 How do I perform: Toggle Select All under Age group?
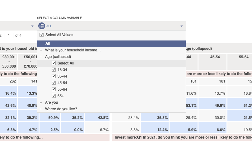pyautogui.click(x=54, y=63)
